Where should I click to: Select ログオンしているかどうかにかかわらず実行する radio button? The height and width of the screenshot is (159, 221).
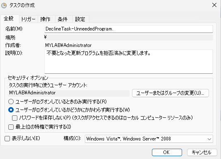11,110
